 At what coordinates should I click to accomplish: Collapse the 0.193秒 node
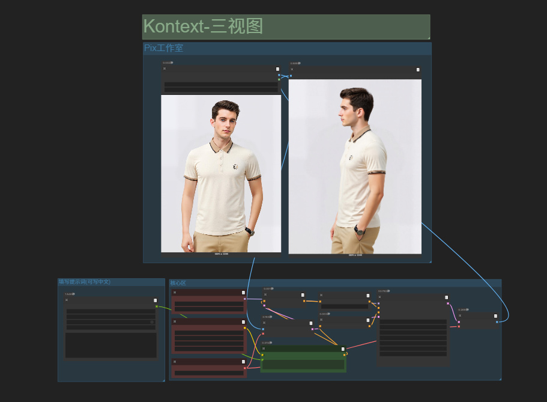pos(264,323)
